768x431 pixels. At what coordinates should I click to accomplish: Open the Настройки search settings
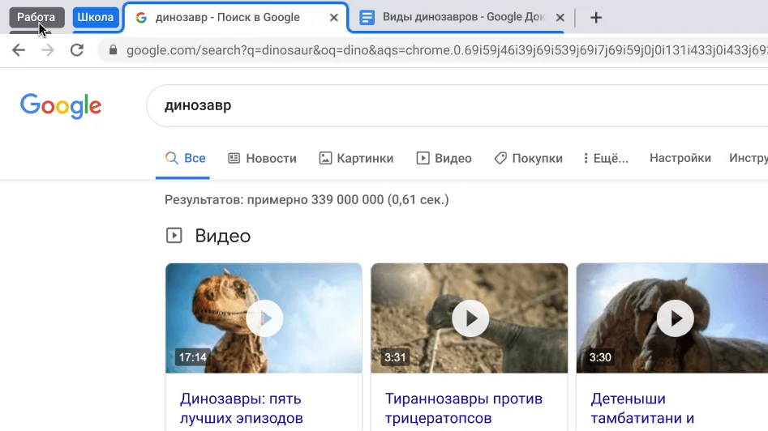click(x=680, y=158)
